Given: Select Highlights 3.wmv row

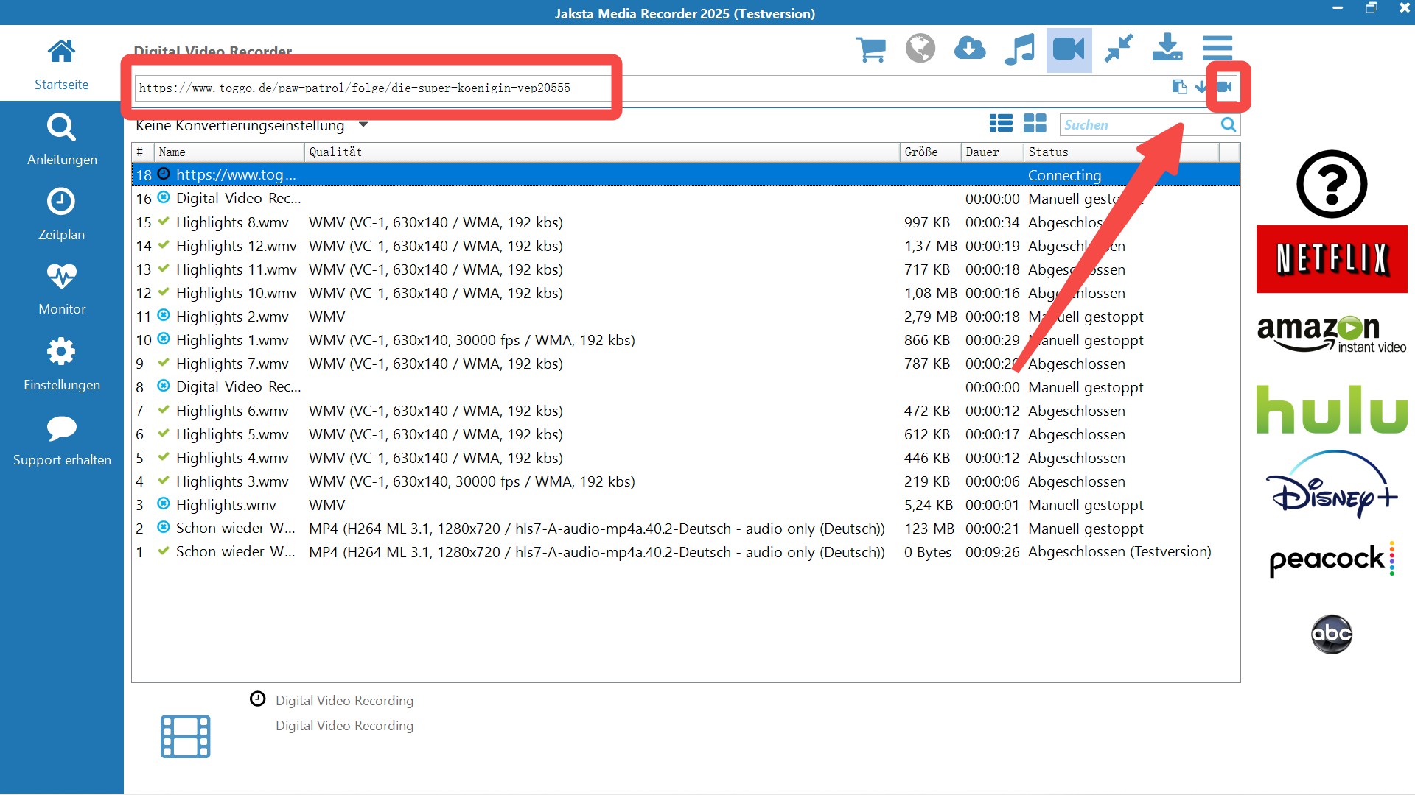Looking at the screenshot, I should coord(685,481).
